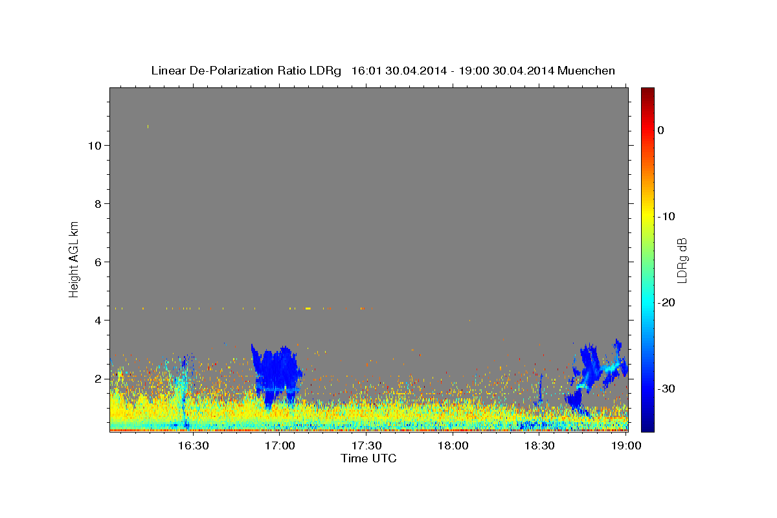
Task: Select the '18:30' time axis label
Action: tap(540, 445)
